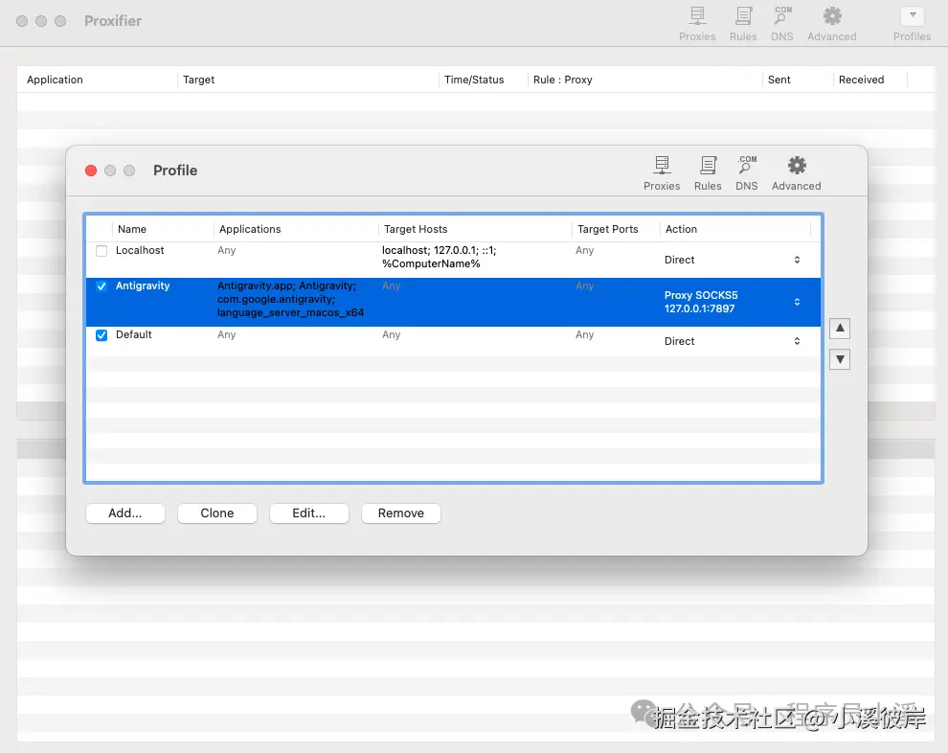948x753 pixels.
Task: Remove the selected rule
Action: [401, 513]
